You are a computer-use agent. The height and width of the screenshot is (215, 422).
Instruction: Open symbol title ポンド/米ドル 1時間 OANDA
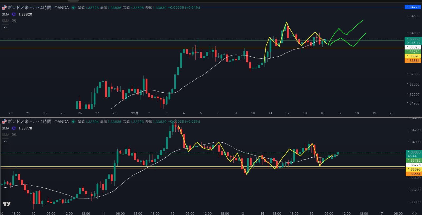(x=38, y=122)
